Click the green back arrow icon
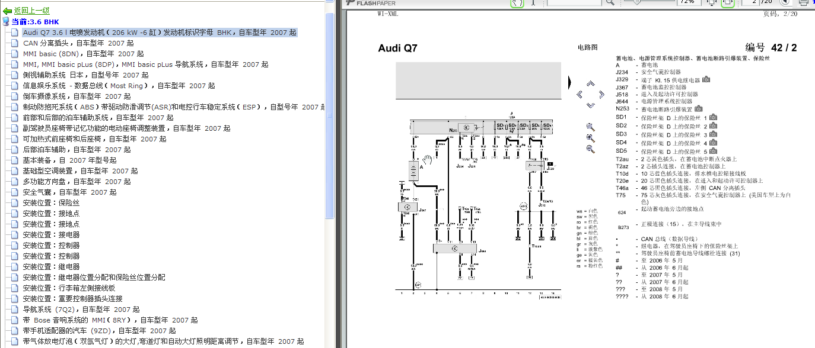815x348 pixels. tap(7, 11)
